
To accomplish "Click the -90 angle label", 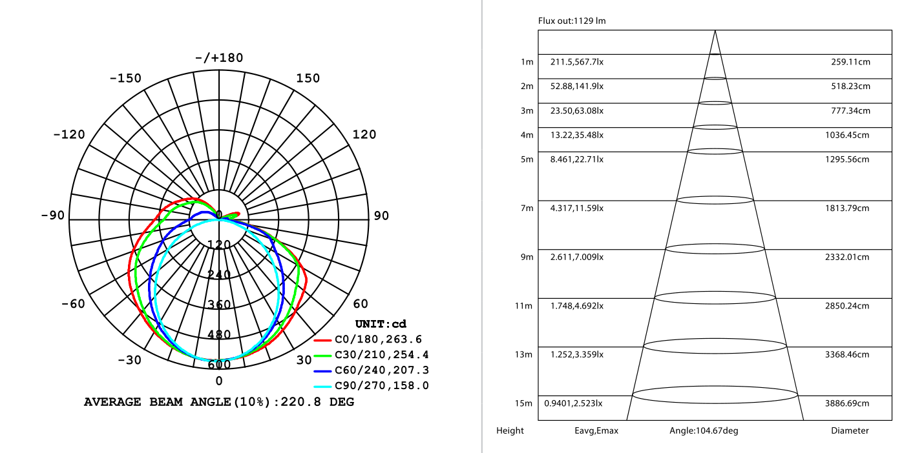I will (53, 216).
